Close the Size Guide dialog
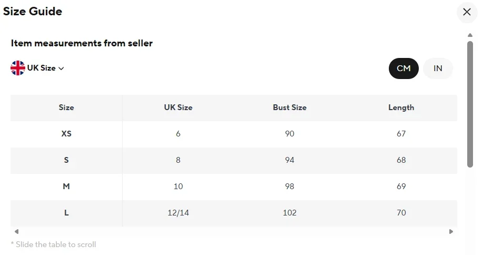 (x=467, y=12)
